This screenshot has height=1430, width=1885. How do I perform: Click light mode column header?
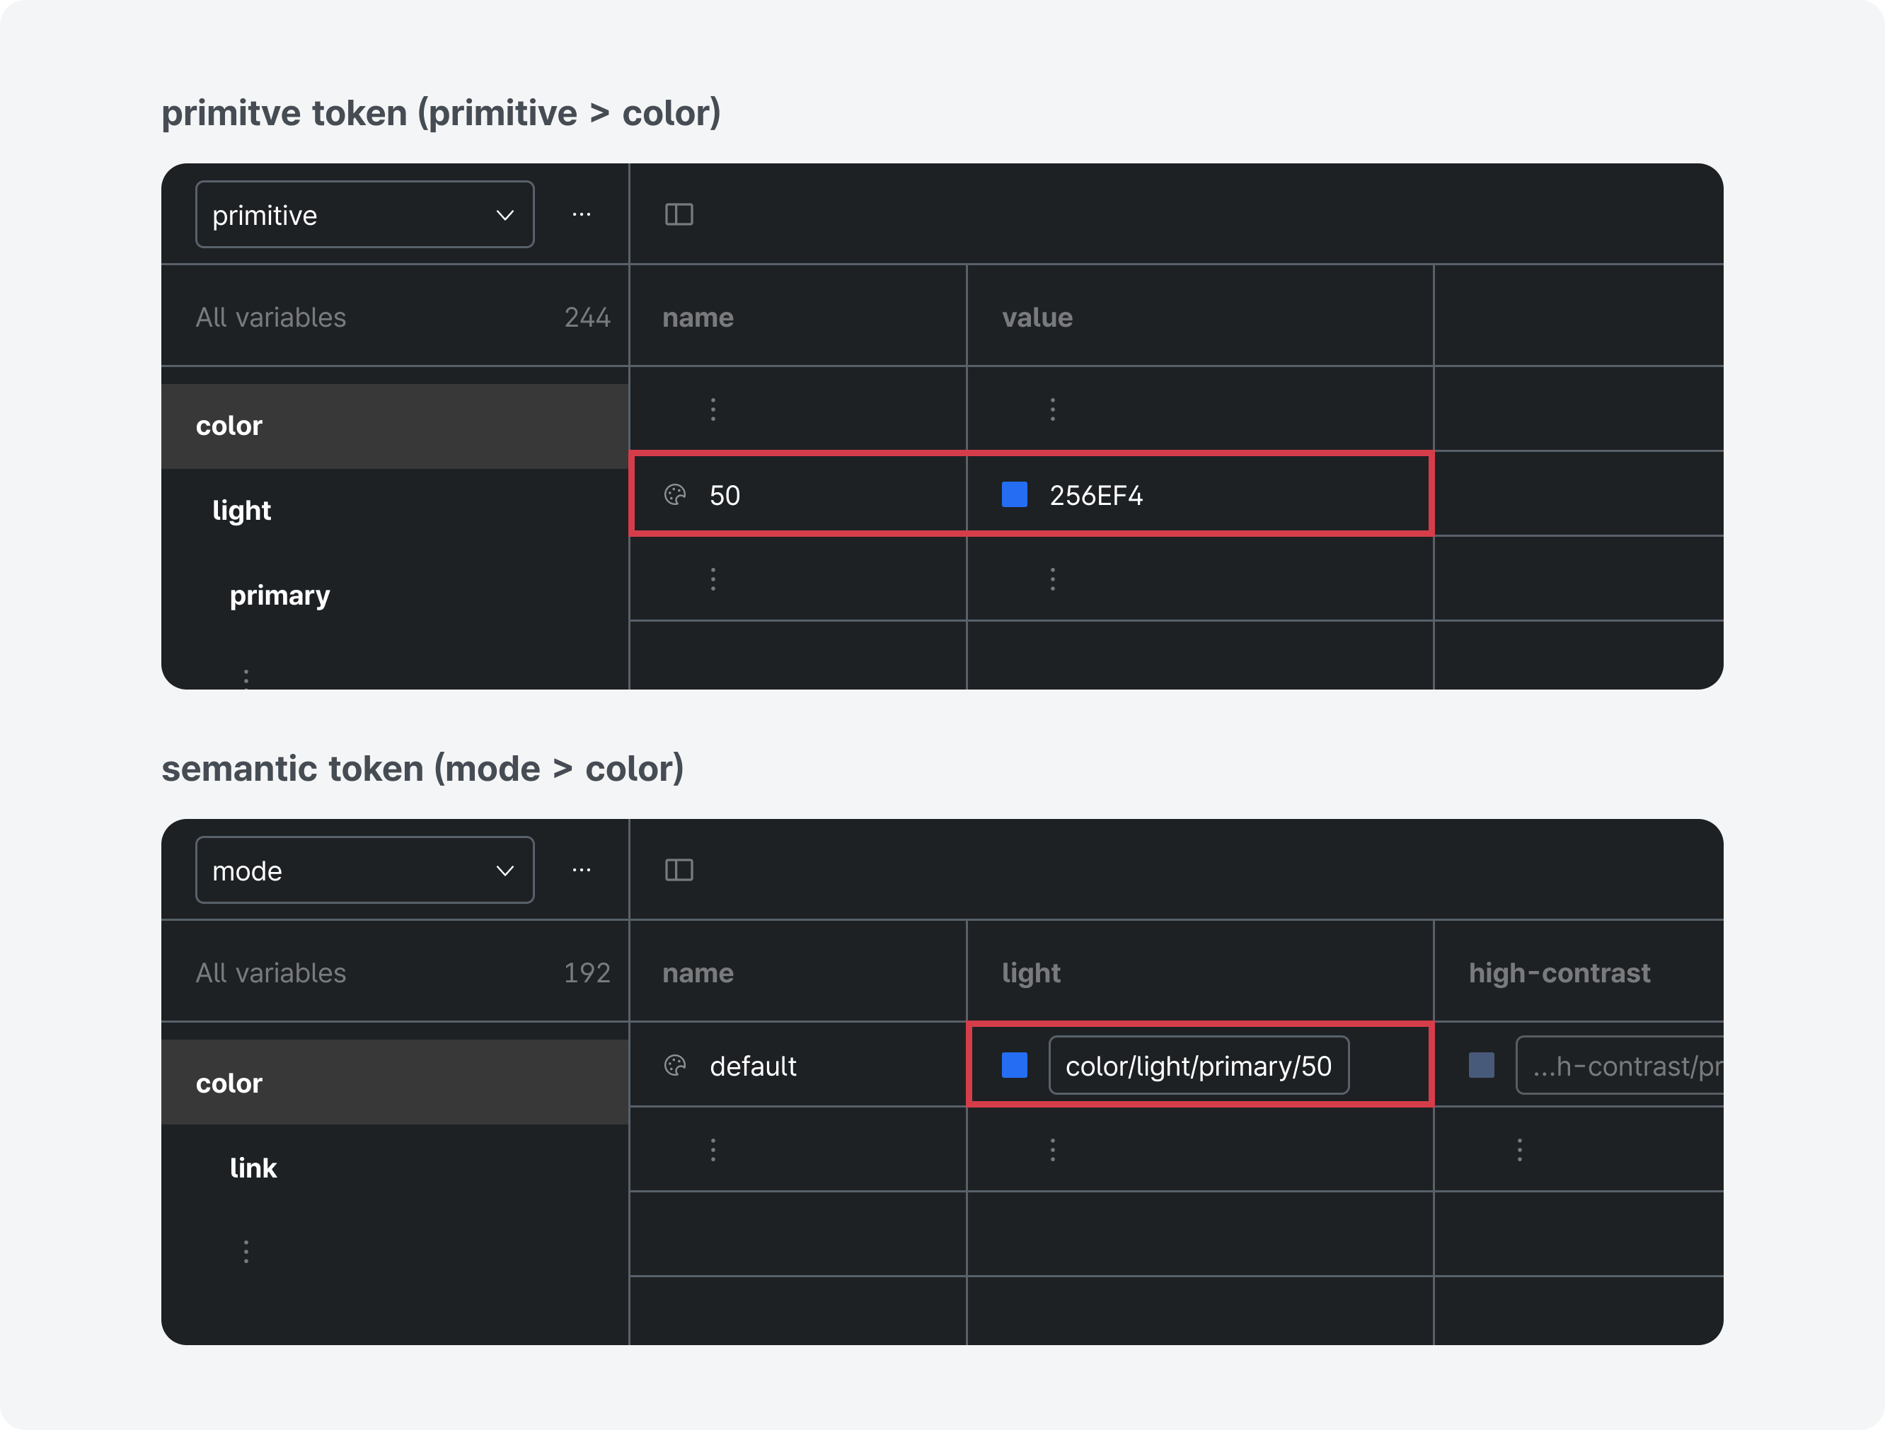[1031, 972]
